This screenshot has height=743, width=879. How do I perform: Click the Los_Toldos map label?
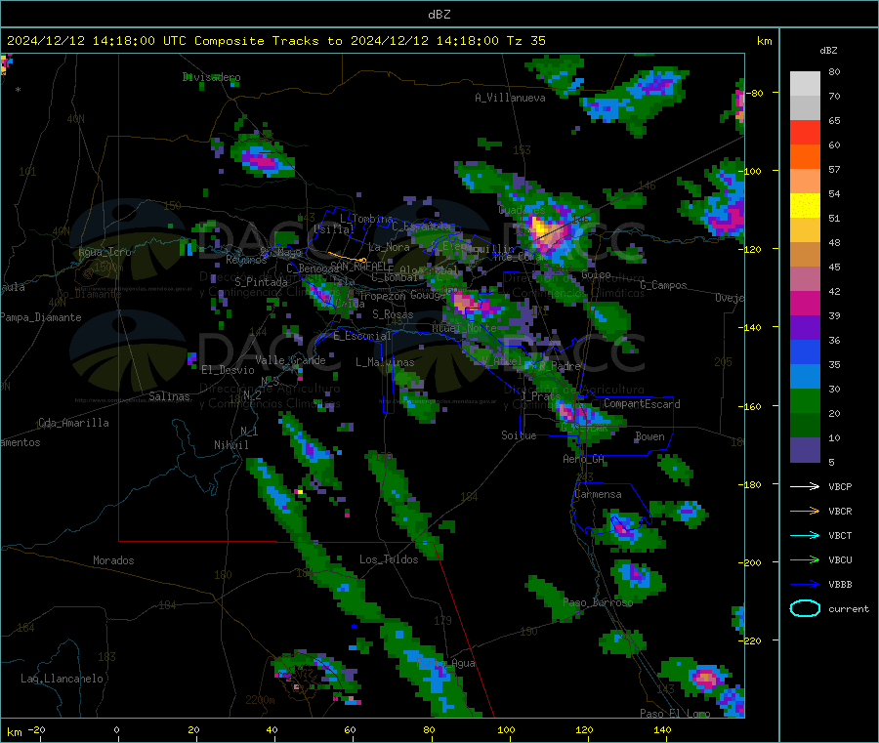tap(389, 559)
